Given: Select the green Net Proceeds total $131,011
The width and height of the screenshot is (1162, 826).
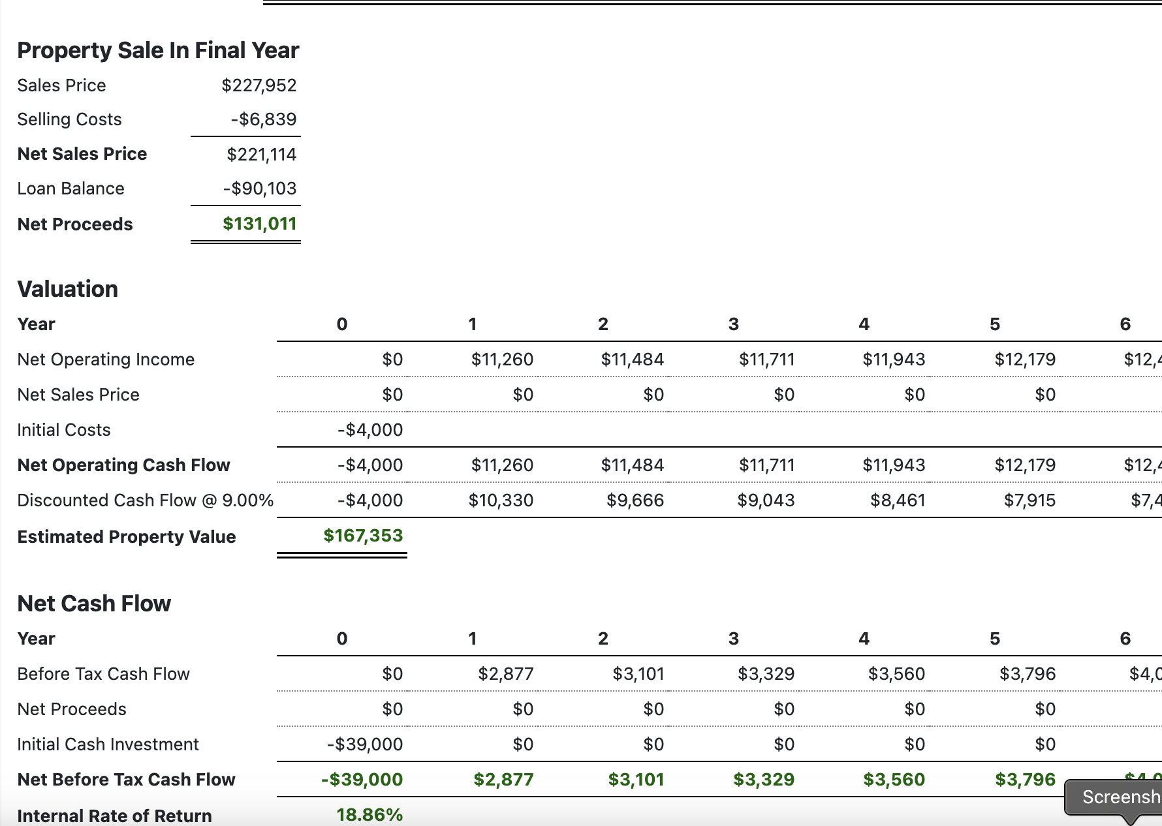Looking at the screenshot, I should click(259, 224).
